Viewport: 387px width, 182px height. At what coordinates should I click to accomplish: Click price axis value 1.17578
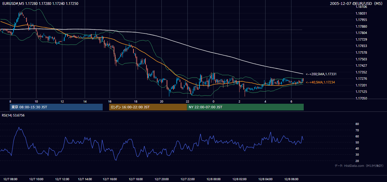tap(361, 52)
